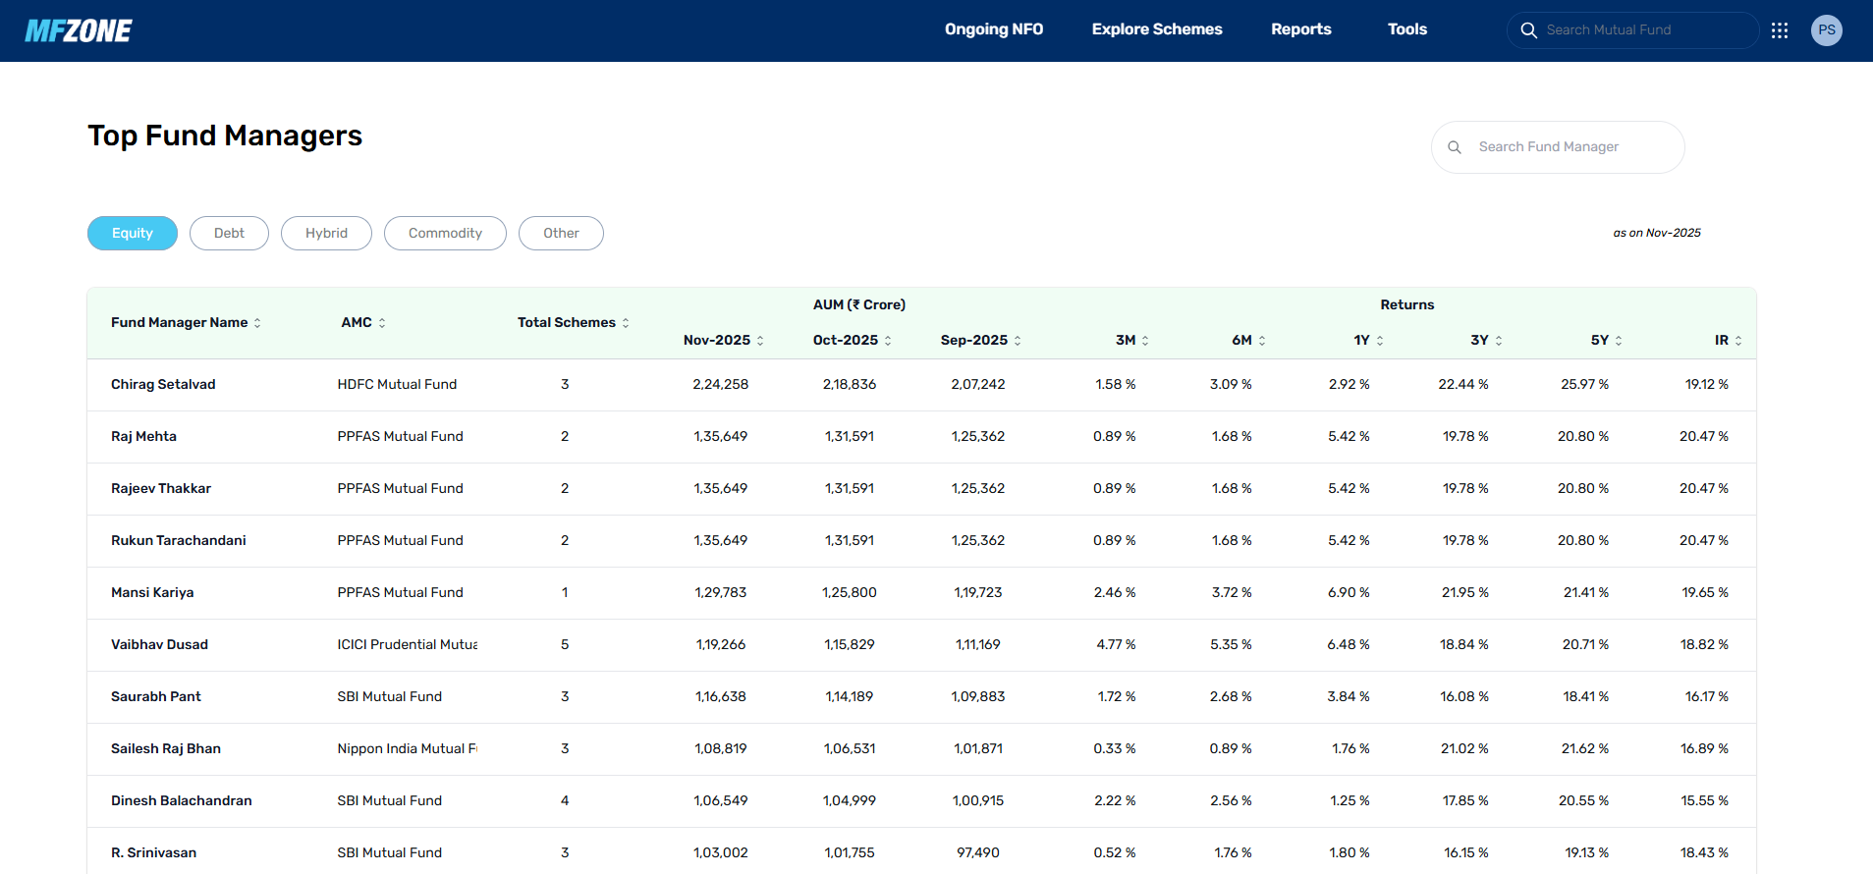Image resolution: width=1873 pixels, height=874 pixels.
Task: Click the 6.90 % 1Y return
Action: pos(1349,593)
